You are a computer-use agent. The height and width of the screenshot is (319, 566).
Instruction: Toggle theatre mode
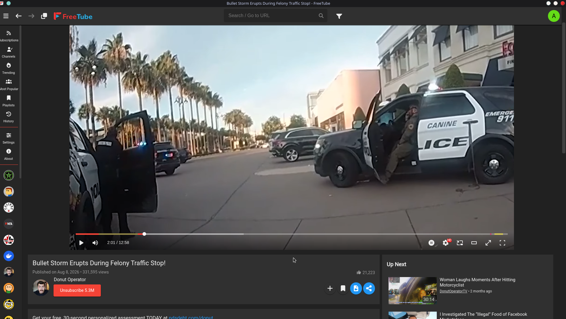tap(474, 243)
